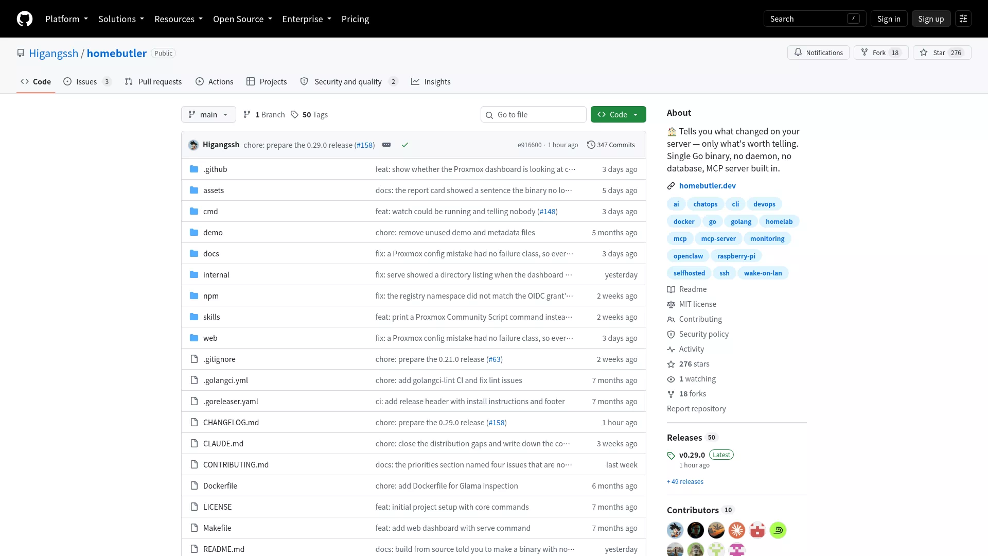
Task: View the 347 Commits history
Action: pyautogui.click(x=611, y=145)
